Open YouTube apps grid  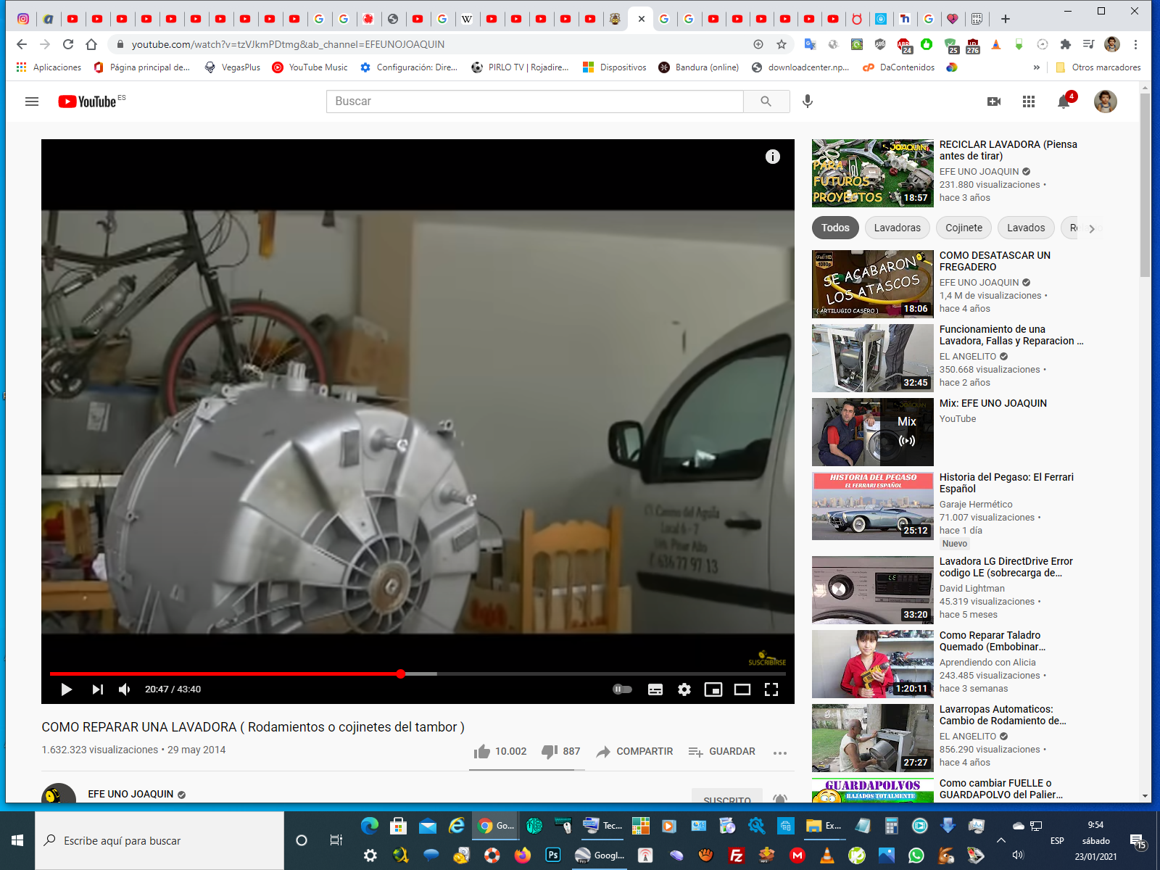coord(1029,101)
